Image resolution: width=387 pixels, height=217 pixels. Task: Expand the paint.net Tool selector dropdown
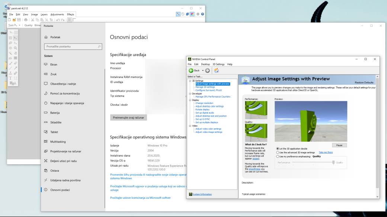coord(19,25)
